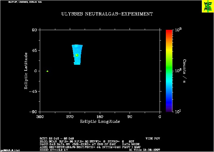Click the 270 longitude tick label
This screenshot has width=214, height=152.
(70, 117)
